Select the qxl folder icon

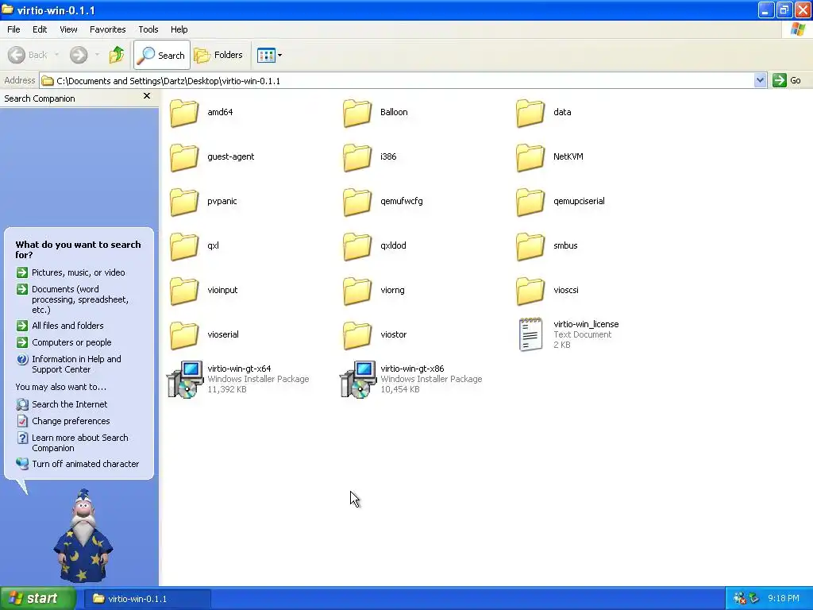click(184, 246)
